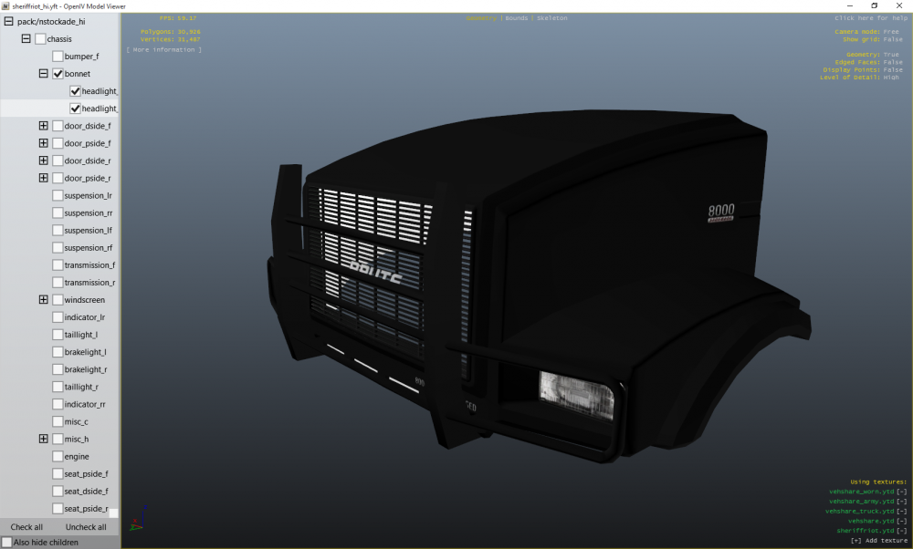Collapse the pack/nstockade_hi root node
The image size is (913, 549).
[x=9, y=22]
